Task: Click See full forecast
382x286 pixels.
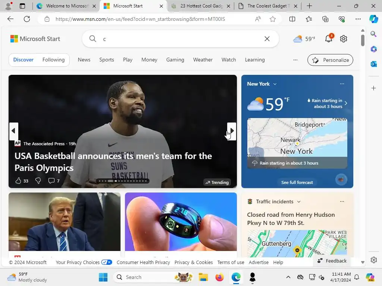Action: point(297,182)
